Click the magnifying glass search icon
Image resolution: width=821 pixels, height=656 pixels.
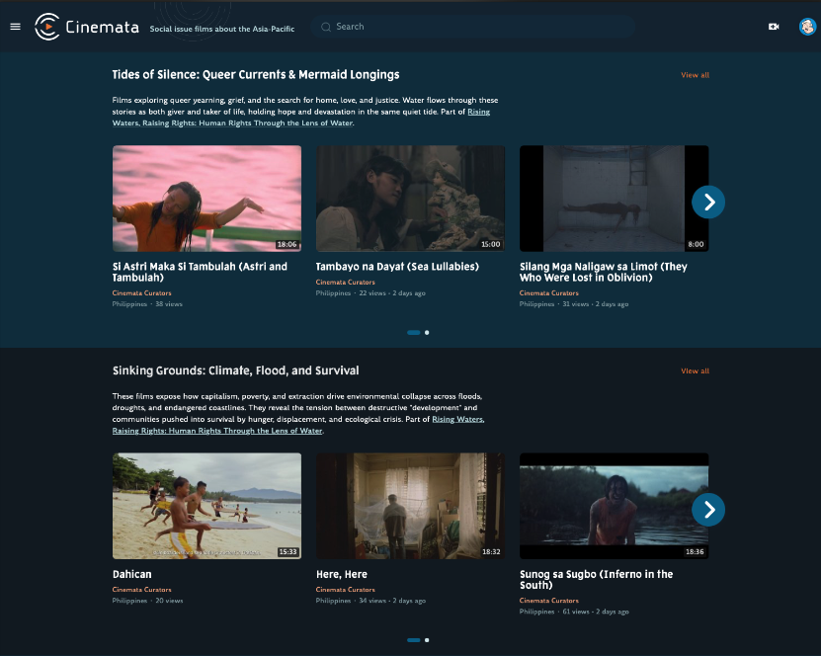326,27
